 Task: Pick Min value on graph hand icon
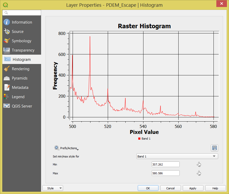[x=199, y=164]
